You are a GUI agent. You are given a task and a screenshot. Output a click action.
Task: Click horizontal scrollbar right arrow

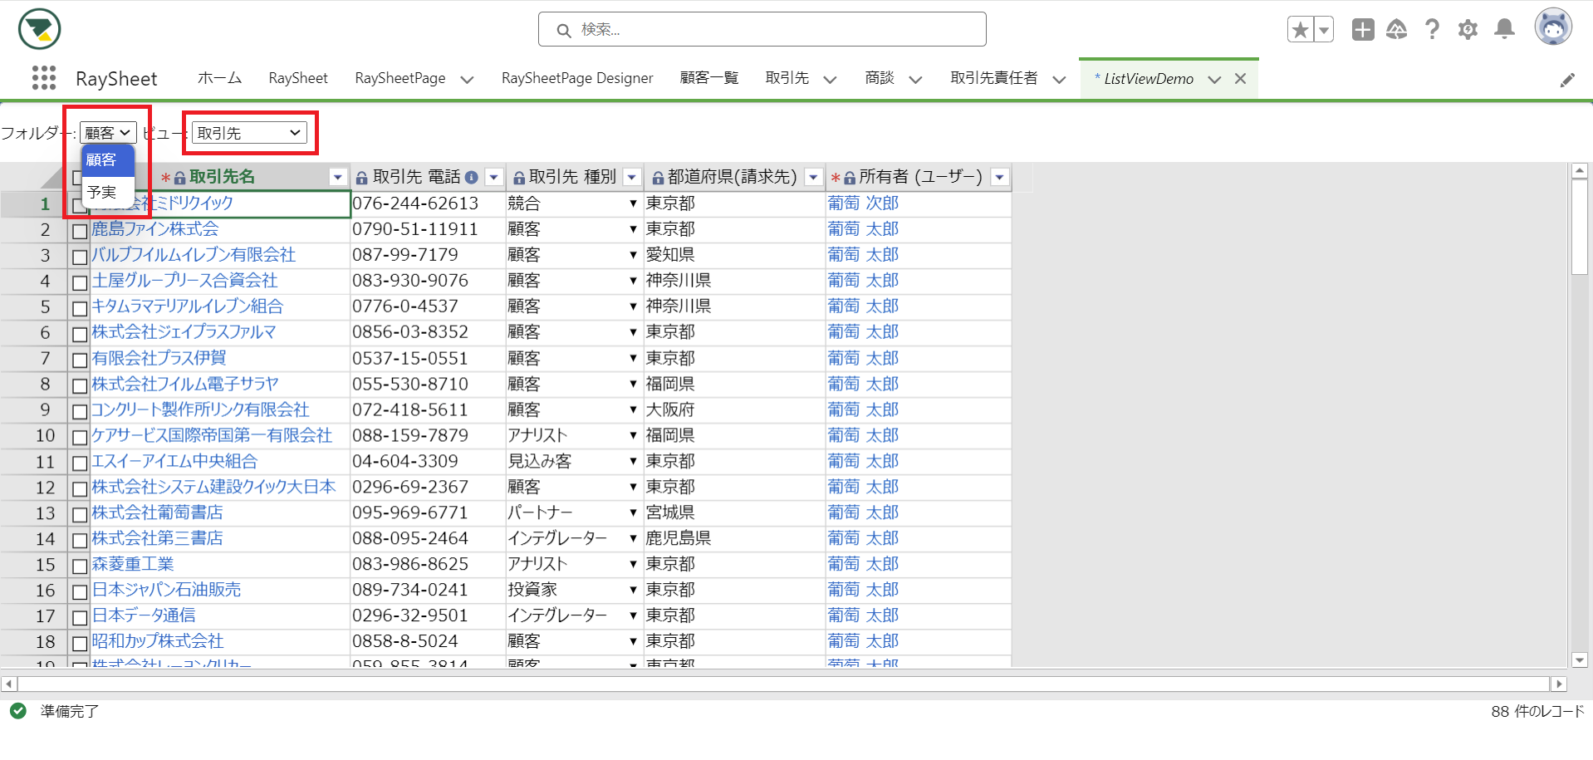[1559, 684]
